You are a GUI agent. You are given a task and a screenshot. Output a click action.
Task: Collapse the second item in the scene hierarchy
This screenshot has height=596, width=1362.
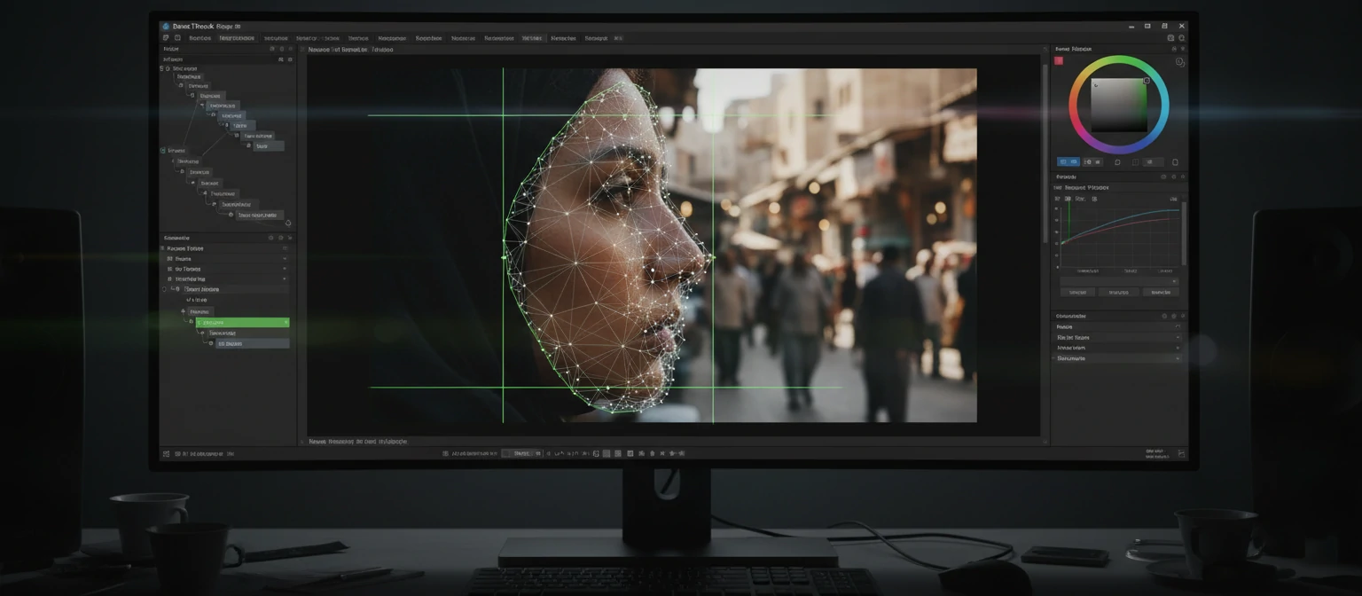click(285, 259)
